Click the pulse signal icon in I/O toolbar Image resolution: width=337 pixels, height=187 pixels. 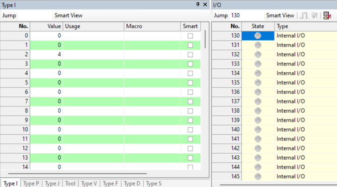(304, 15)
